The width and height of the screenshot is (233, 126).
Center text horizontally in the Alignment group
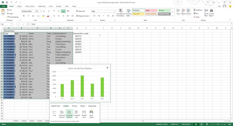tap(59, 16)
